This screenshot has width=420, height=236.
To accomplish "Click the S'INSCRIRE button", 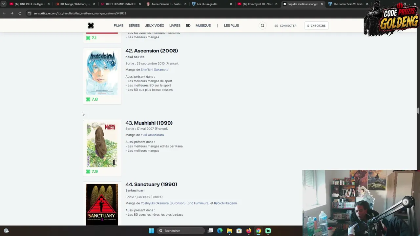I will tap(316, 26).
